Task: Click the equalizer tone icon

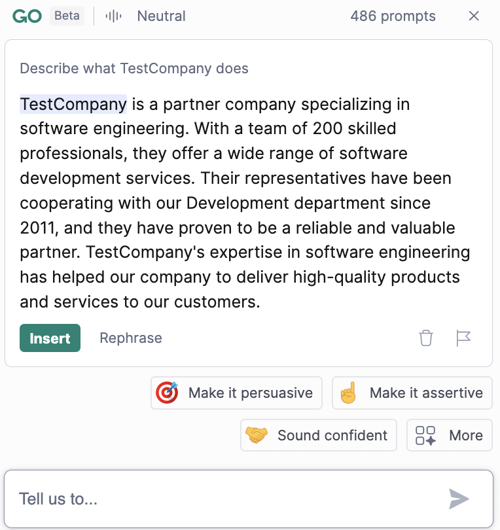Action: click(113, 16)
